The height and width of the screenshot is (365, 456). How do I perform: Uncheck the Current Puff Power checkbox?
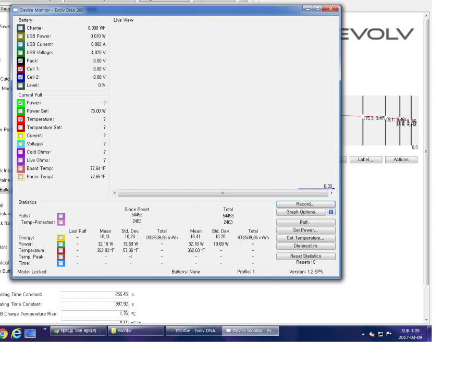(20, 103)
